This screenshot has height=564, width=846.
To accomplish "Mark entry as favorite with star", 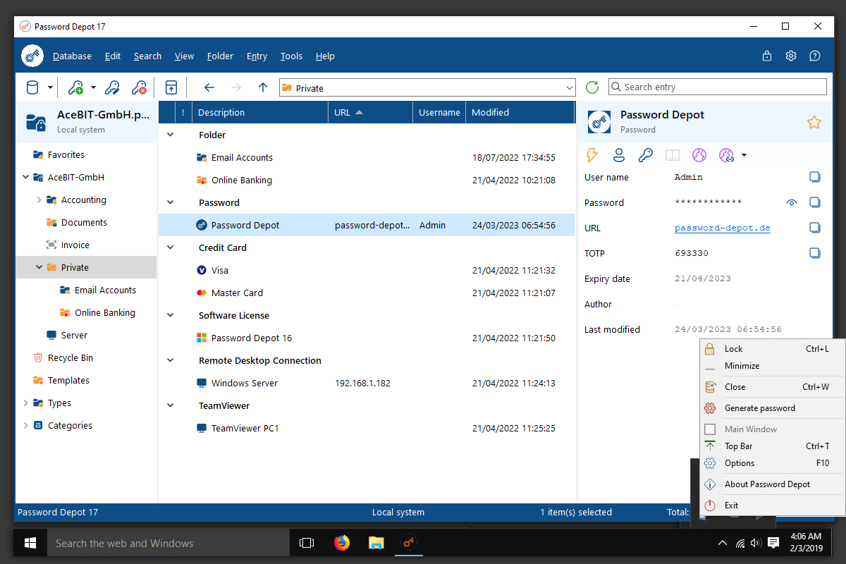I will tap(814, 122).
